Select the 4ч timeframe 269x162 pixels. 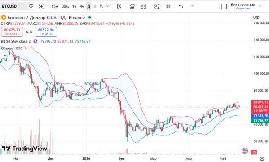point(82,6)
